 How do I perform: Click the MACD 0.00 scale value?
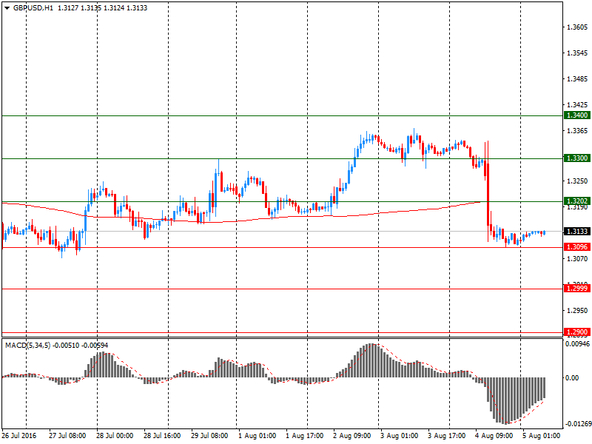(x=572, y=377)
